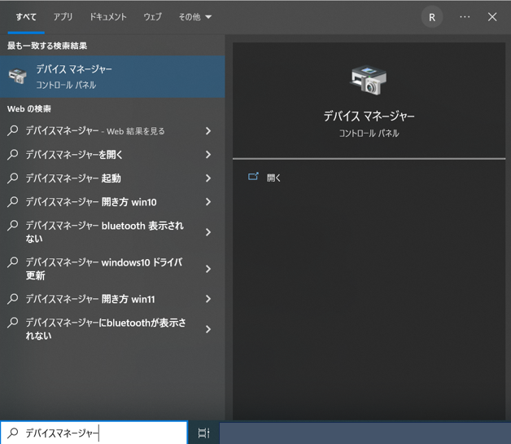Click search icon next to win10 suggestion
Screen dimensions: 511x444
click(x=13, y=201)
